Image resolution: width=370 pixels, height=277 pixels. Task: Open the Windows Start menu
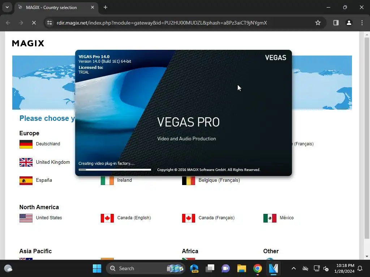[97, 268]
